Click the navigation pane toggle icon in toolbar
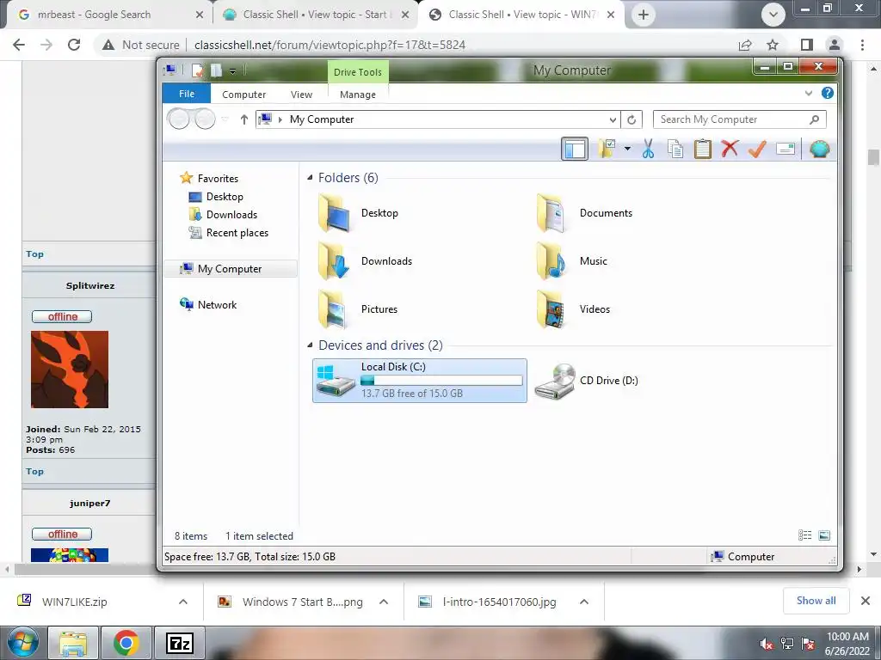This screenshot has width=881, height=660. [574, 149]
